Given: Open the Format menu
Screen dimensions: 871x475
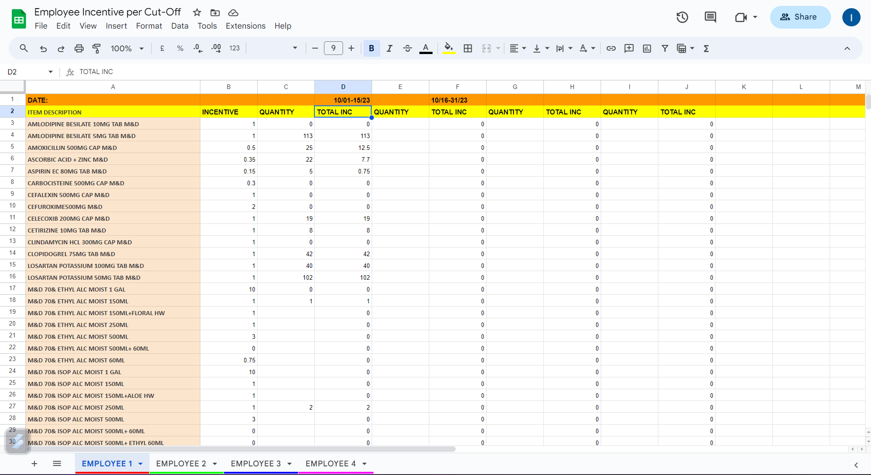Looking at the screenshot, I should 149,26.
